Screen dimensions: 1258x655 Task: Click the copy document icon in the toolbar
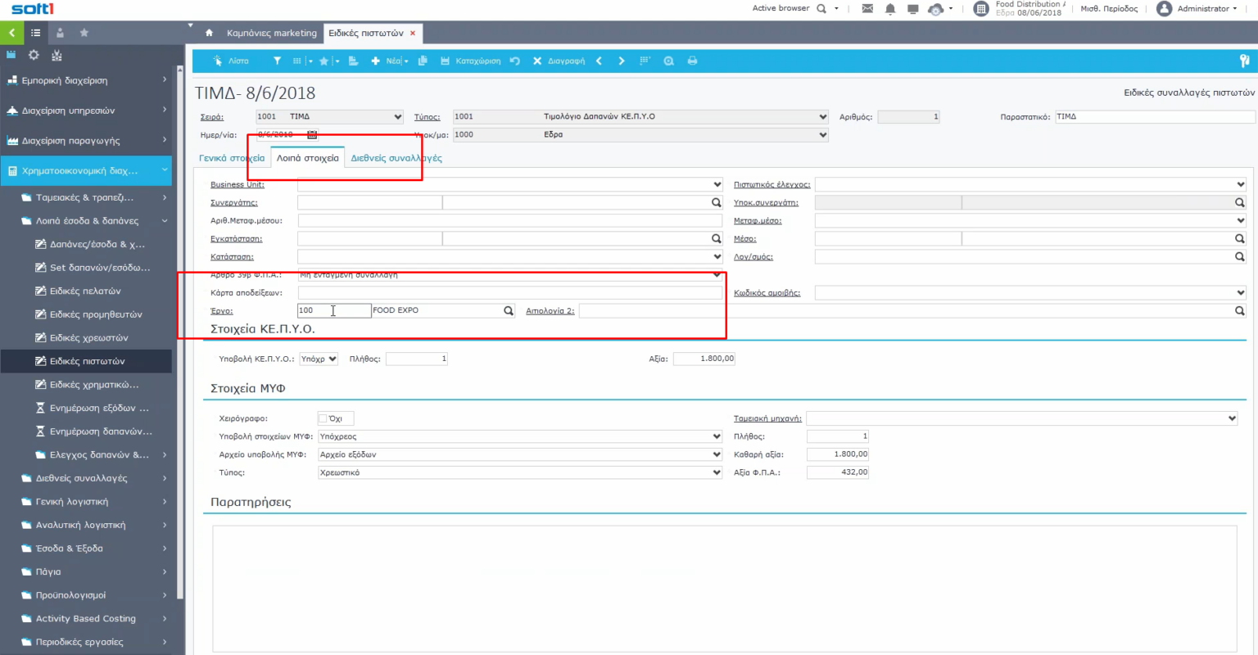(x=423, y=61)
